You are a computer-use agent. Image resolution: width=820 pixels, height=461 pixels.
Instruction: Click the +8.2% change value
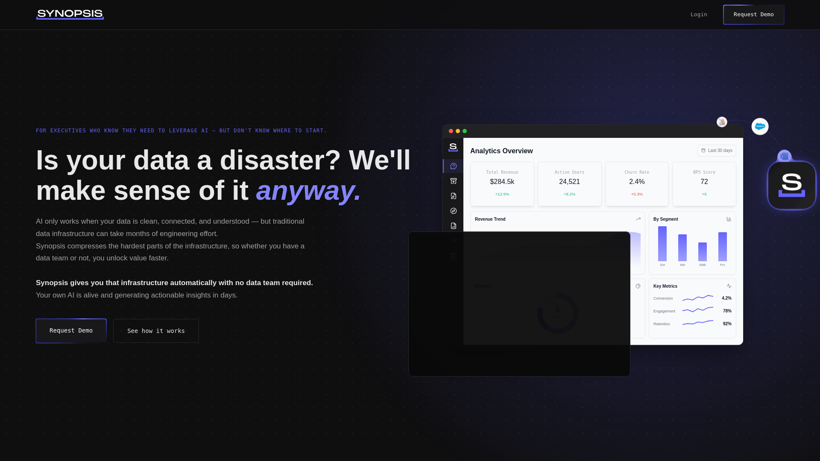pyautogui.click(x=569, y=194)
